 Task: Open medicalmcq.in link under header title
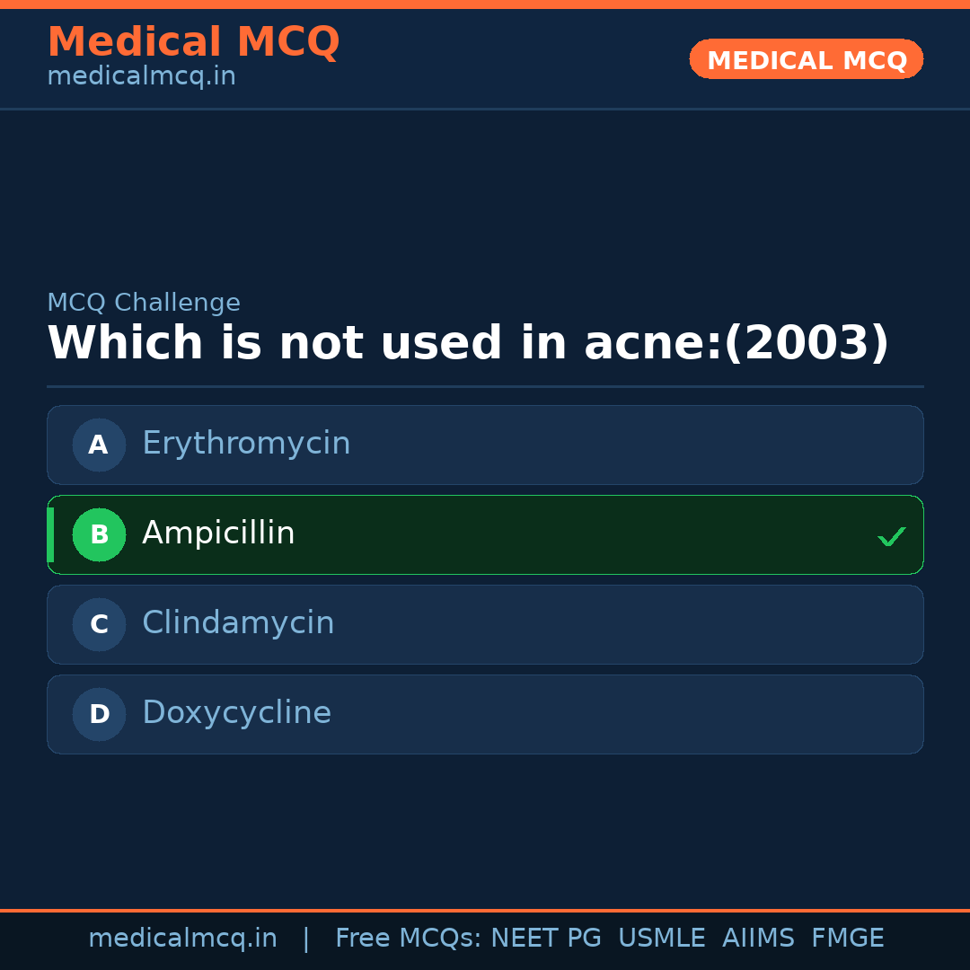click(141, 76)
